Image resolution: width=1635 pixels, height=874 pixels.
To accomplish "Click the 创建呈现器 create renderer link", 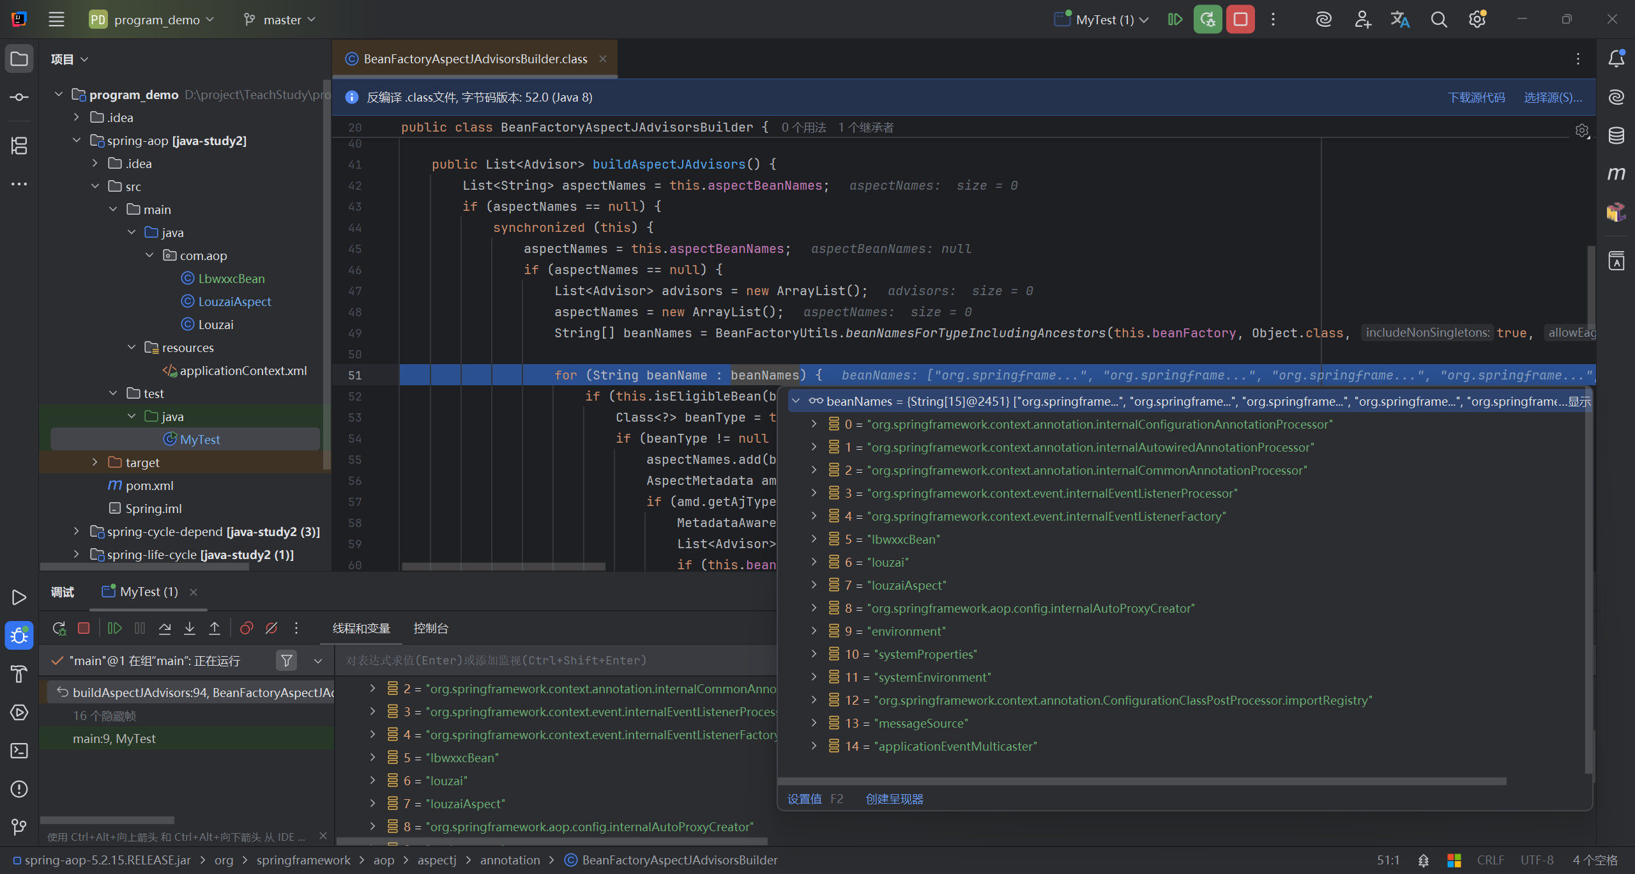I will click(x=894, y=799).
